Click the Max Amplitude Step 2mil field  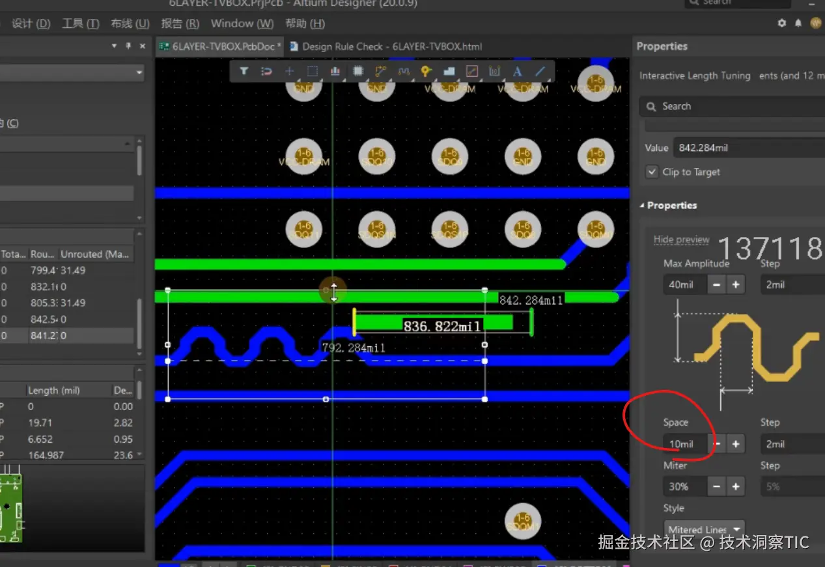pos(792,284)
